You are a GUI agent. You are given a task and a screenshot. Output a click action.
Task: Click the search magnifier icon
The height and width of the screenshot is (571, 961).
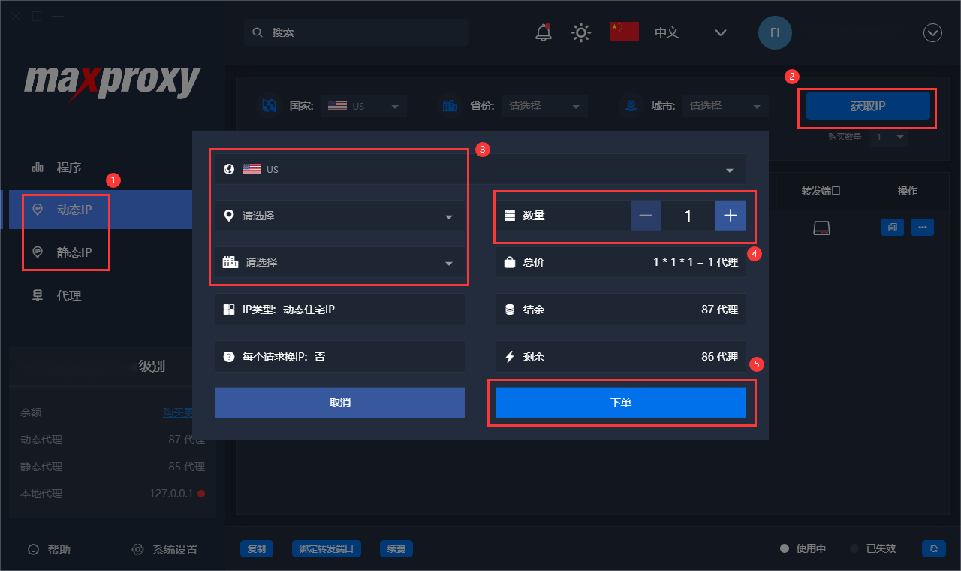coord(258,32)
